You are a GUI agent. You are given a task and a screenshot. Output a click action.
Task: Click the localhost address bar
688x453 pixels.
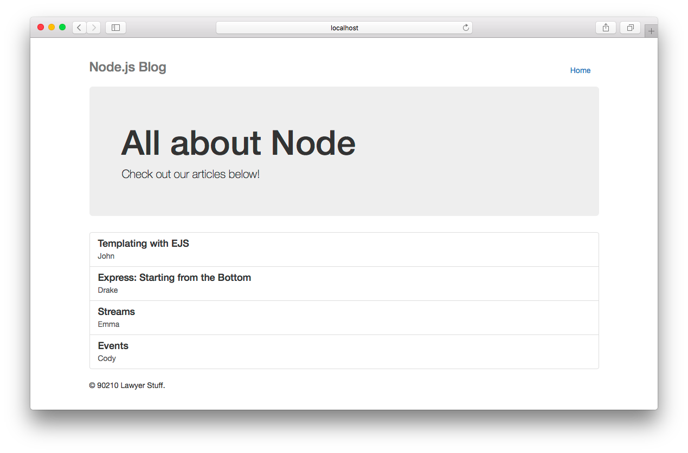(344, 28)
